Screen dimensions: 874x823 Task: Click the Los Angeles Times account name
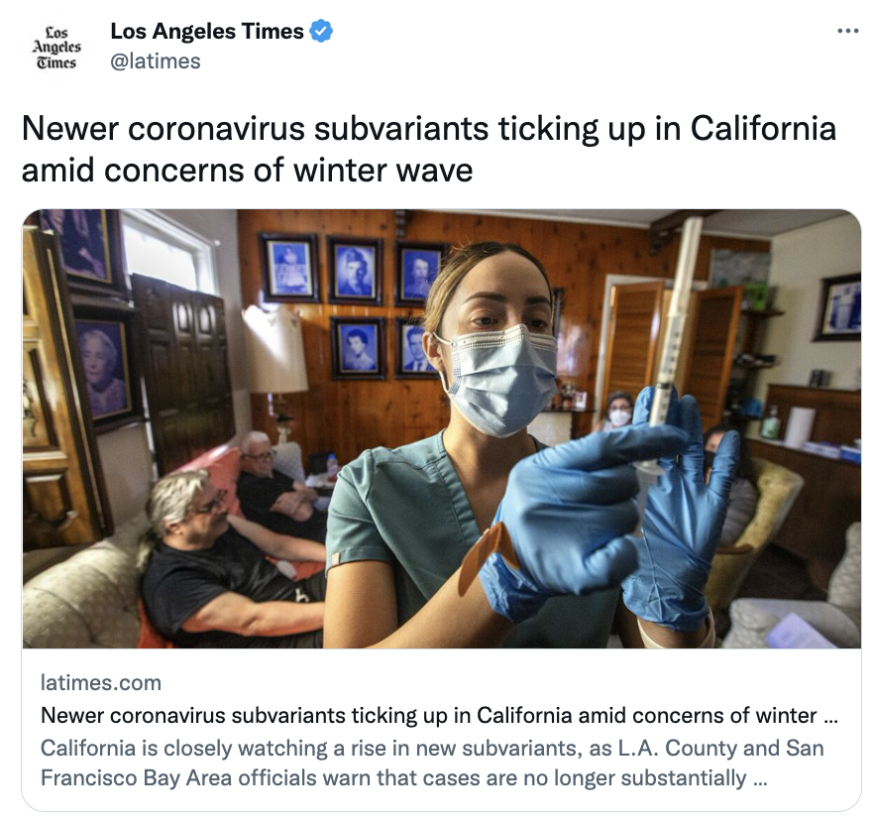(207, 31)
